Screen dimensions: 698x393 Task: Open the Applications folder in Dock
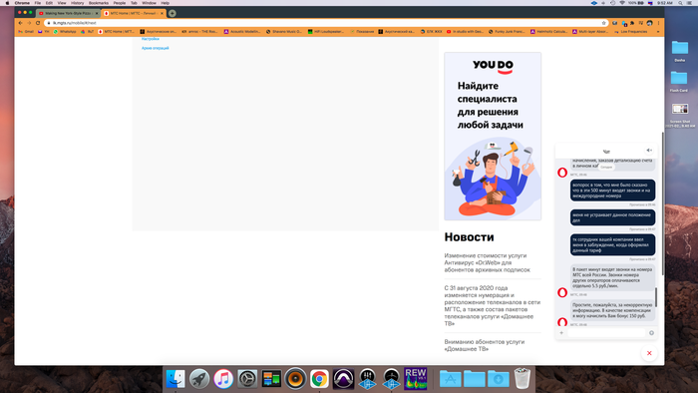click(x=451, y=379)
